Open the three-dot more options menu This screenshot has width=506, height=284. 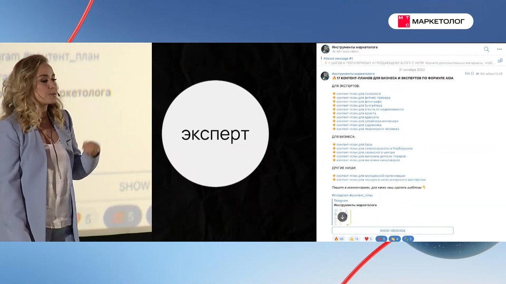[x=499, y=49]
